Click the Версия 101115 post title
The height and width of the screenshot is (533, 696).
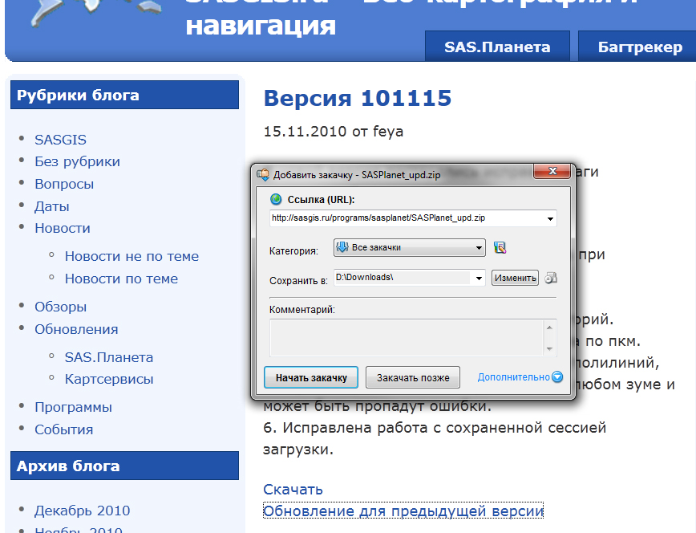point(358,98)
